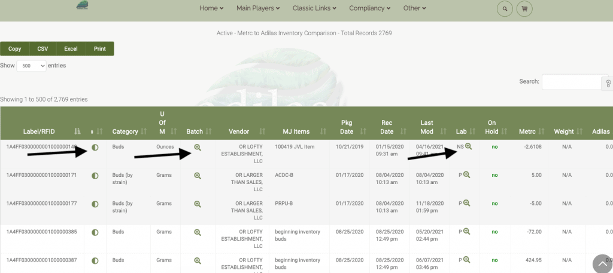The width and height of the screenshot is (613, 273).
Task: Click PRPU-B item name
Action: coord(284,203)
